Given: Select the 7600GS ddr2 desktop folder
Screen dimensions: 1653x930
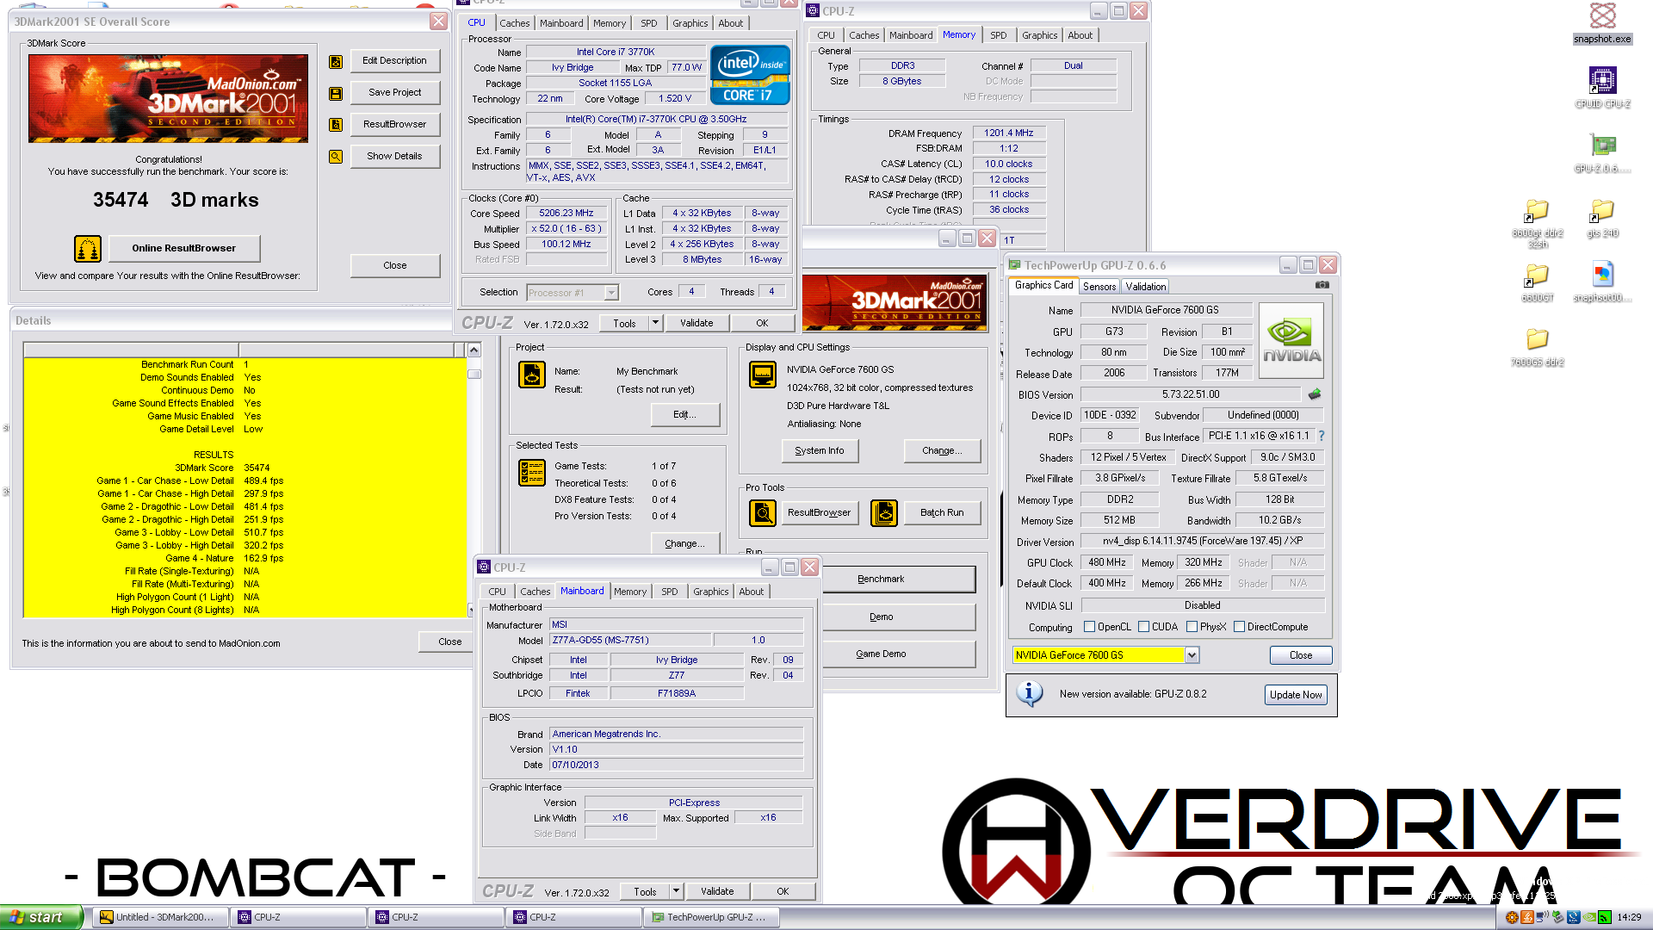Looking at the screenshot, I should point(1538,347).
